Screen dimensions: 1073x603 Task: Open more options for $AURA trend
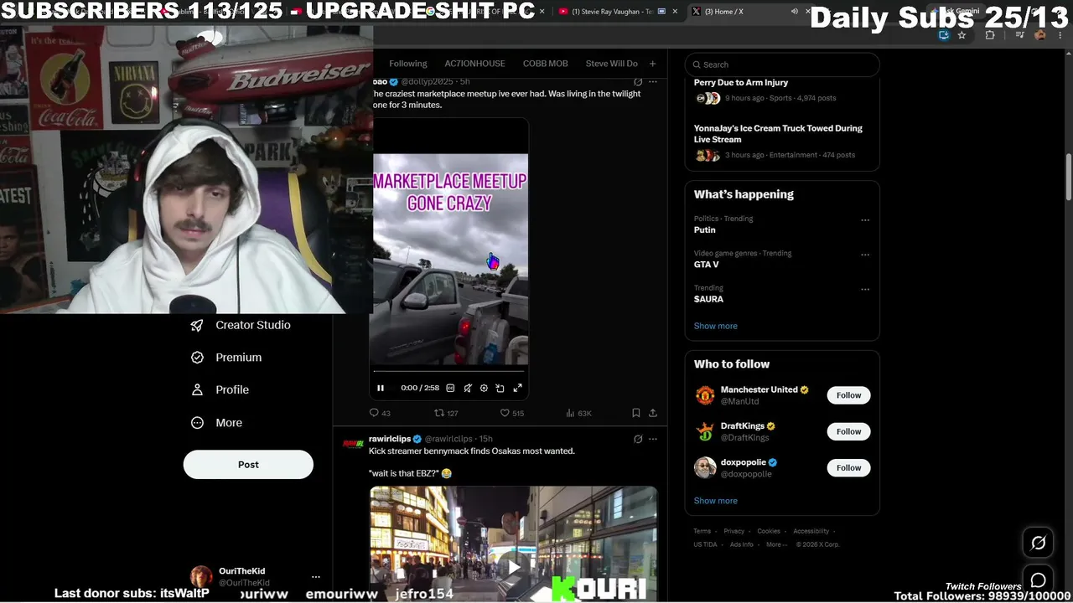coord(865,290)
